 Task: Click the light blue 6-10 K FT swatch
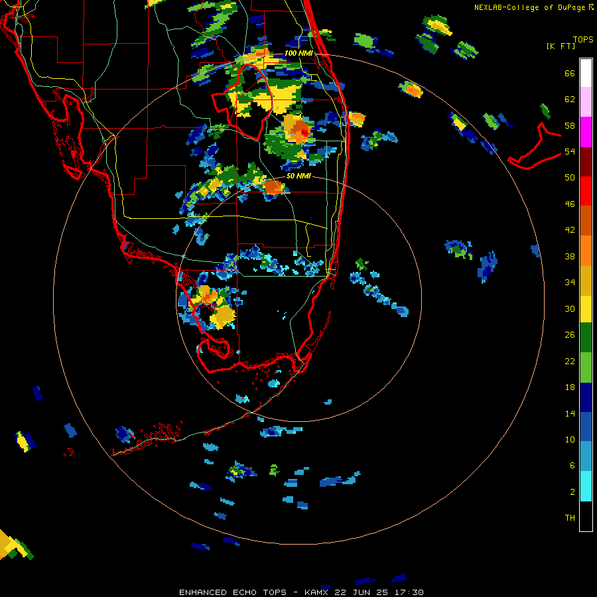pos(586,456)
